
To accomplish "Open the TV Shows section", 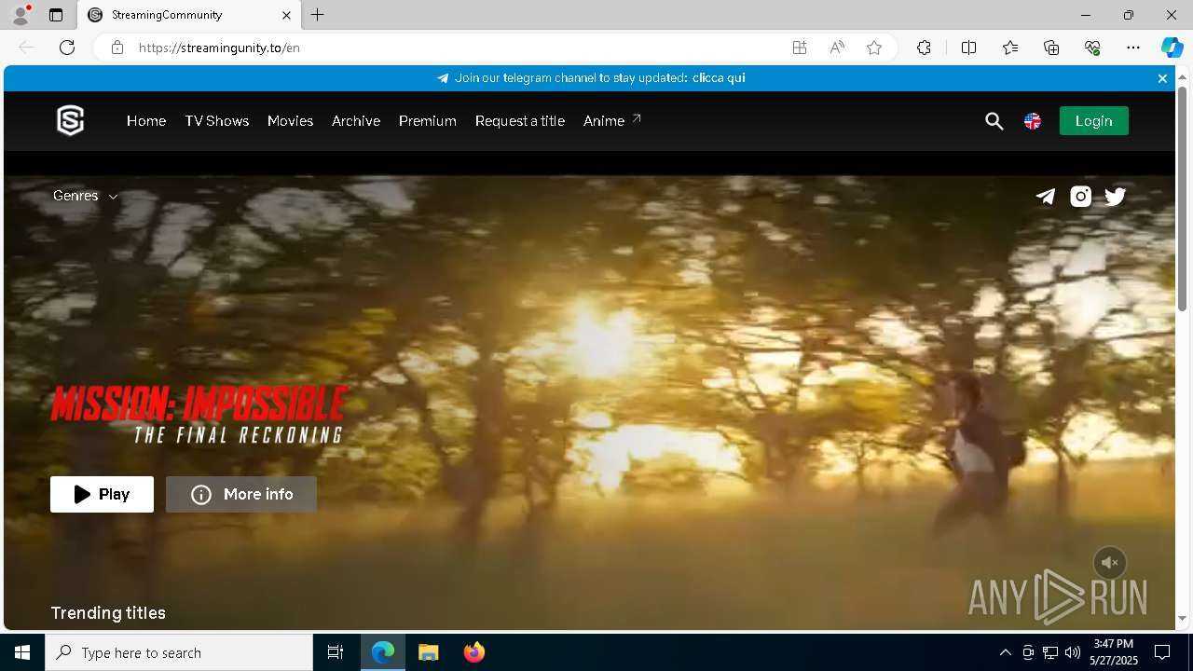I will pyautogui.click(x=217, y=121).
